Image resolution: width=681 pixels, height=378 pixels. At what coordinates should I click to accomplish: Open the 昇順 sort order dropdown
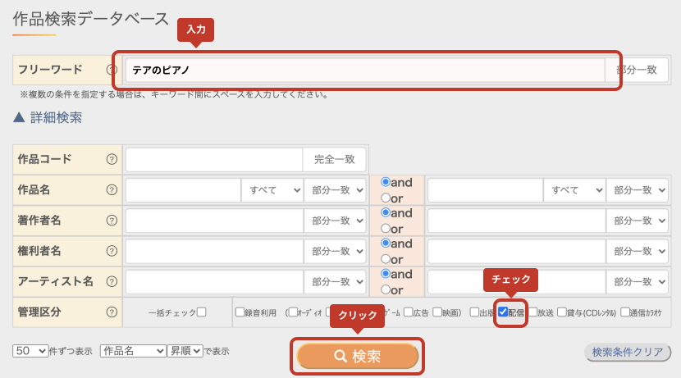[x=185, y=351]
